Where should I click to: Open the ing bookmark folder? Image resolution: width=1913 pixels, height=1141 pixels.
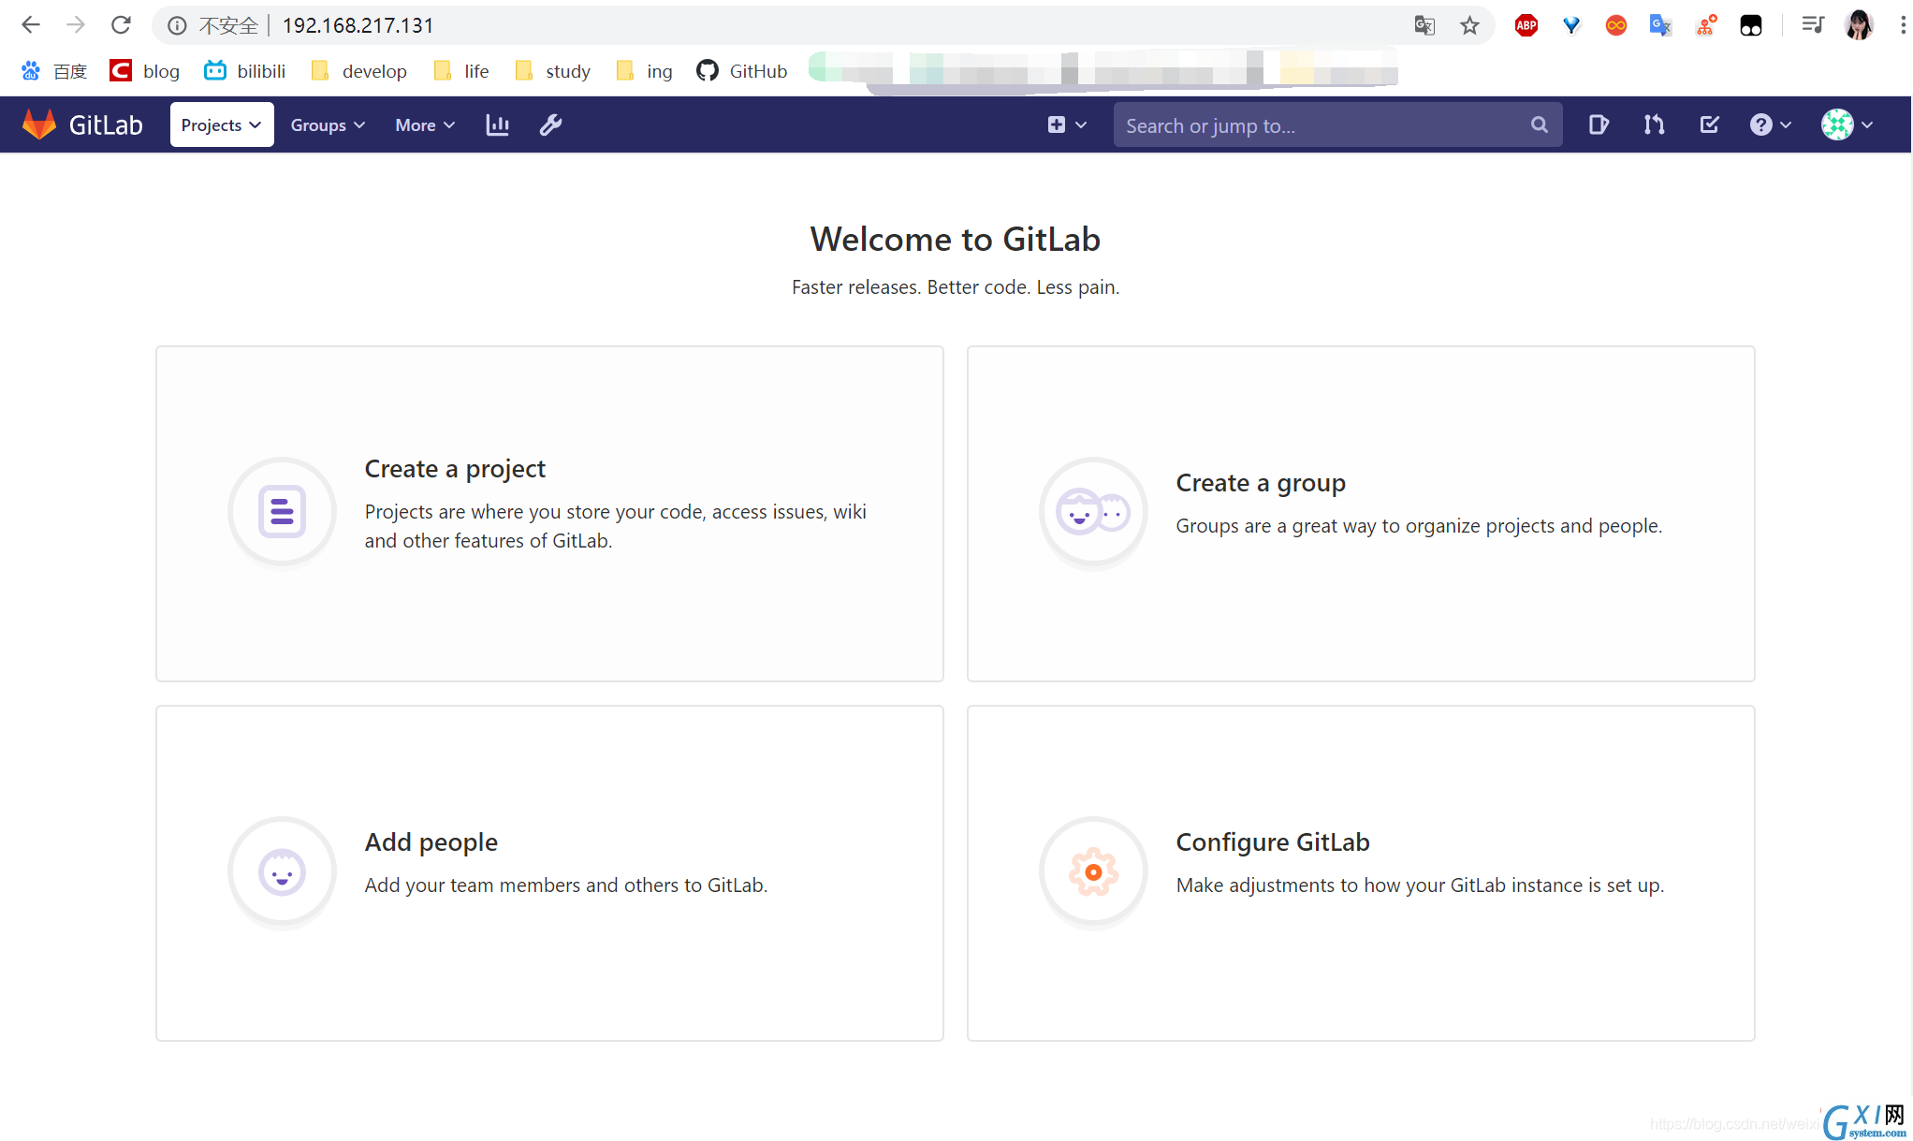[645, 71]
